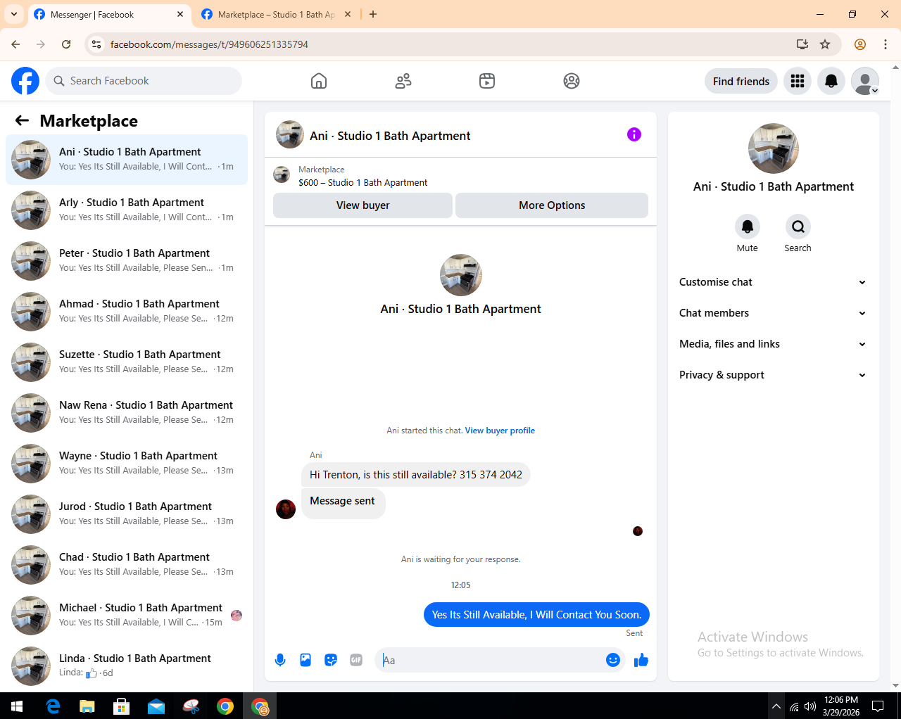901x719 pixels.
Task: Open File Explorer from the taskbar
Action: tap(87, 706)
